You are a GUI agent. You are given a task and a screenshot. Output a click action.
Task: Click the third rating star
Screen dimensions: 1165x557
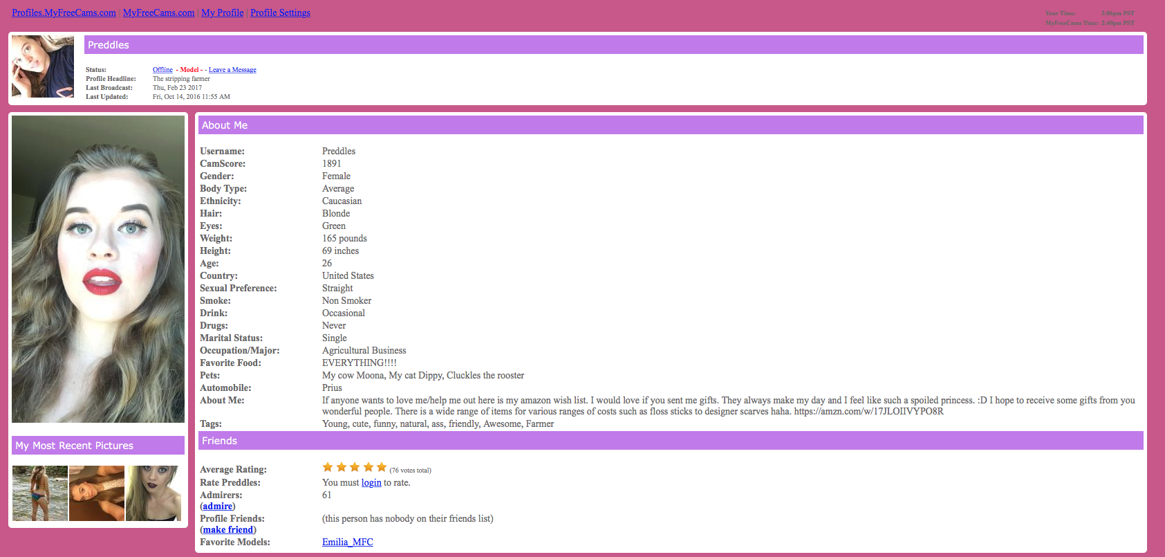[355, 467]
